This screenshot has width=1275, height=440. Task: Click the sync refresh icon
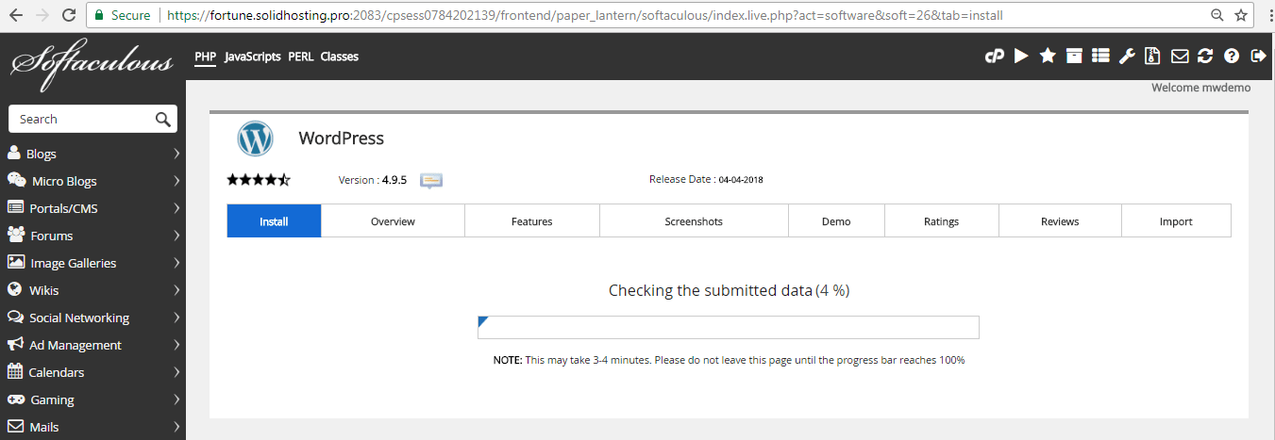tap(1205, 57)
